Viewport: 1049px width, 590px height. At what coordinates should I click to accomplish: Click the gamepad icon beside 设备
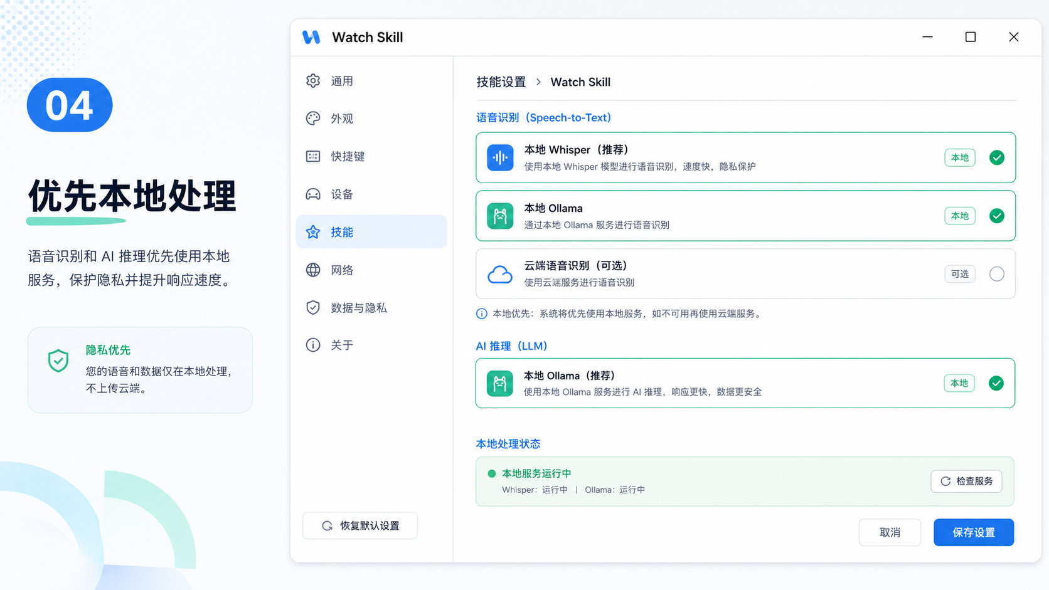click(313, 194)
